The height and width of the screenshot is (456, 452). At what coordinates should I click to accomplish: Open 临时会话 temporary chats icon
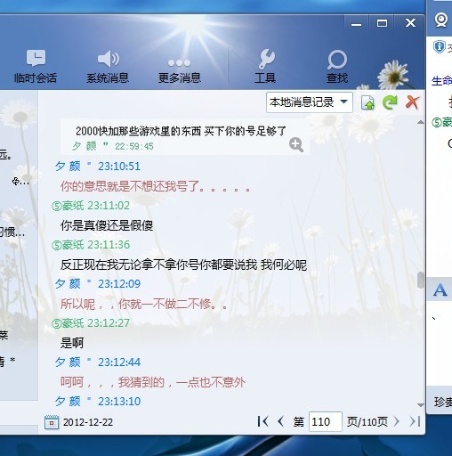tap(36, 66)
